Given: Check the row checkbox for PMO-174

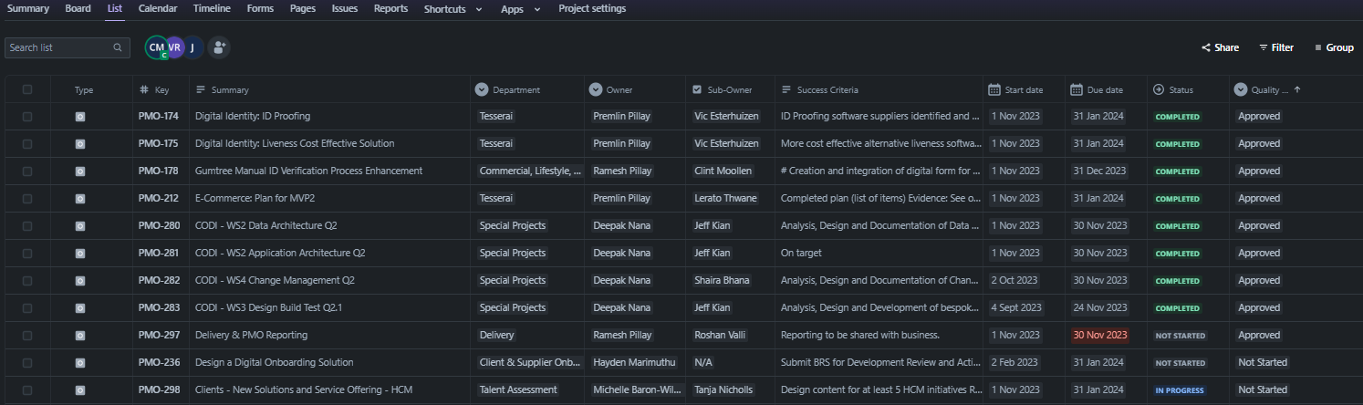Looking at the screenshot, I should [27, 117].
